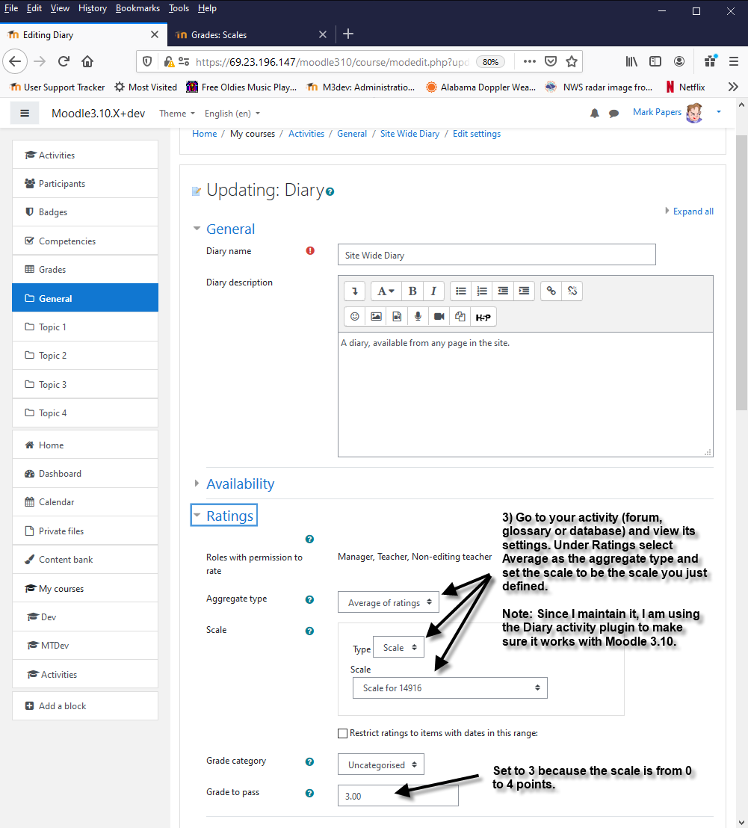Expand the Availability section
The height and width of the screenshot is (828, 748).
coord(240,483)
